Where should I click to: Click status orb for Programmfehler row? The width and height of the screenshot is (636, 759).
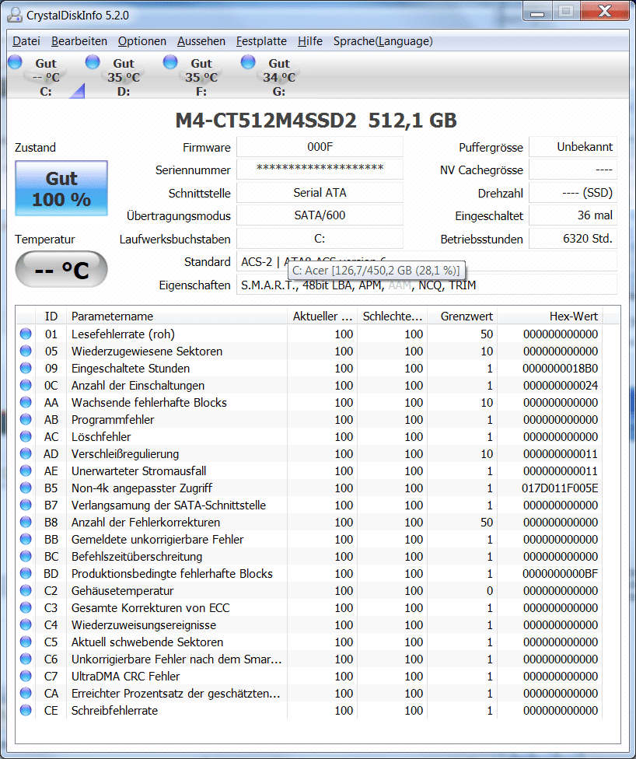tap(26, 419)
